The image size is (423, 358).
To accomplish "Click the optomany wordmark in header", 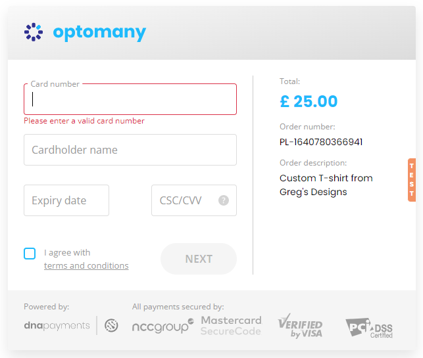I will point(99,33).
